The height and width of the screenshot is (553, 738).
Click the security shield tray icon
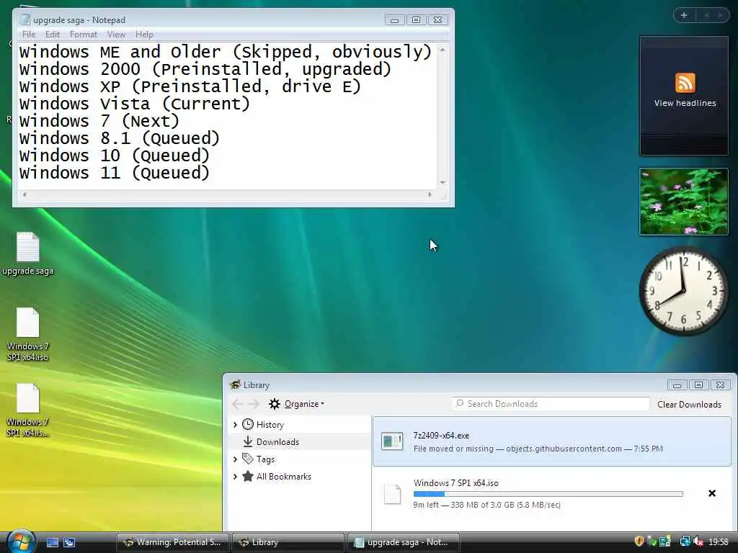click(x=639, y=541)
